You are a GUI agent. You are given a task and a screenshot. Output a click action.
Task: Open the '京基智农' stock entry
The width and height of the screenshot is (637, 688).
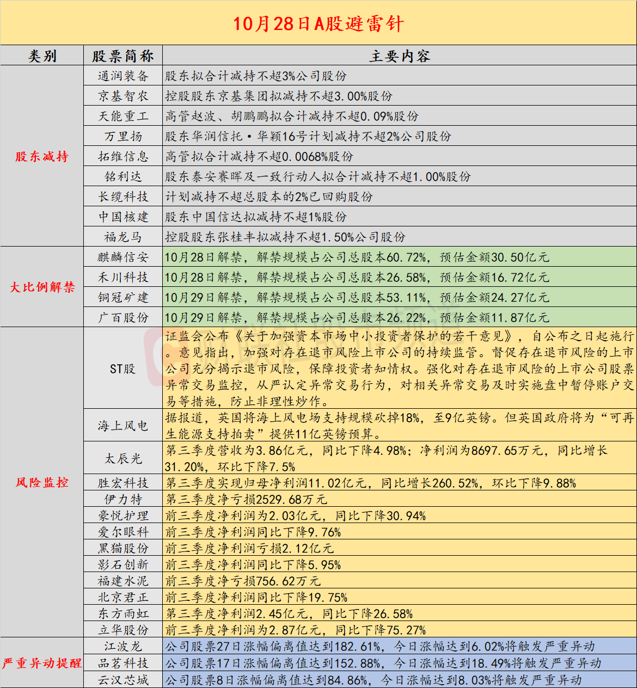123,96
